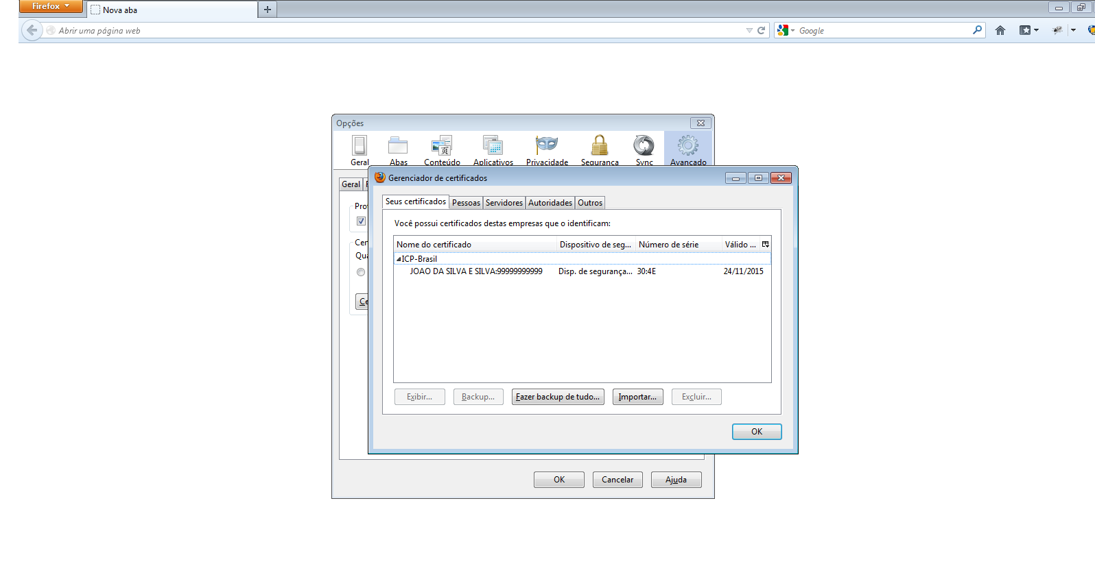Click the browser back arrow
1095x588 pixels.
pyautogui.click(x=32, y=30)
